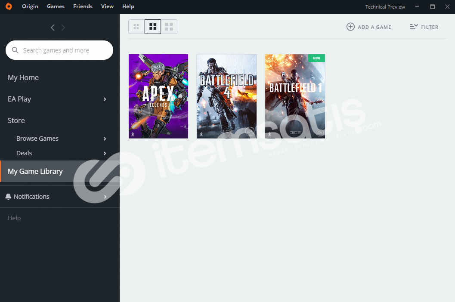
Task: Open the Friends menu
Action: pos(83,6)
